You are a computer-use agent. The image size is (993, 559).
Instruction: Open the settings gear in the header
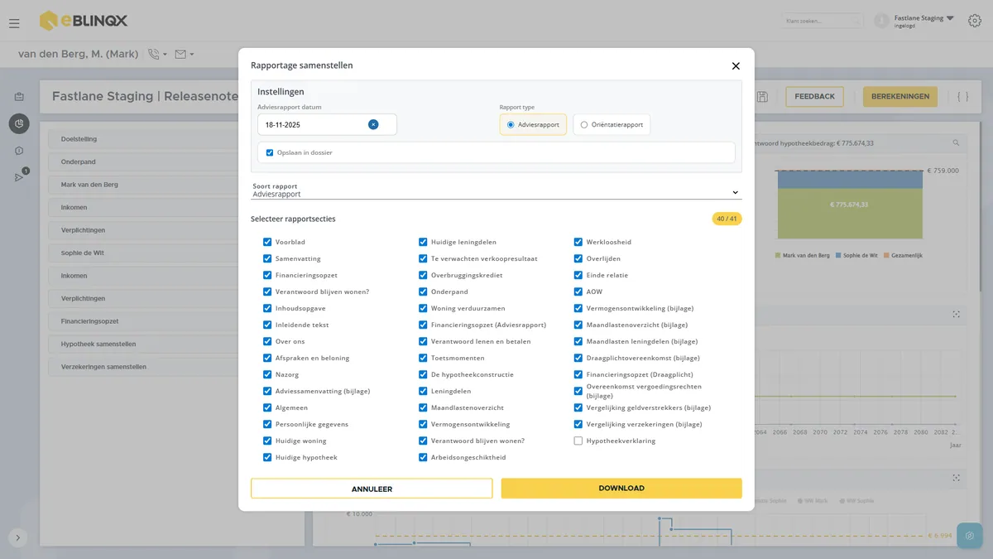point(974,22)
